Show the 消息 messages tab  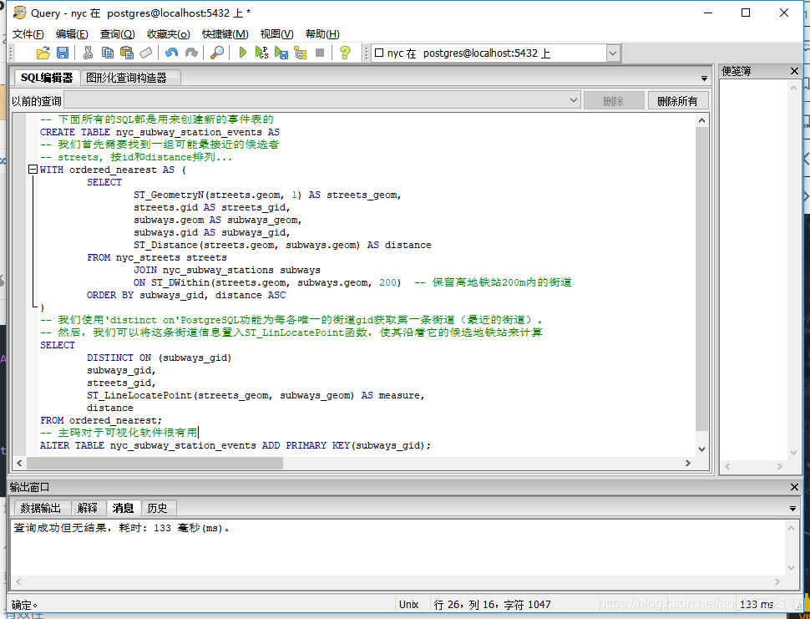point(123,508)
